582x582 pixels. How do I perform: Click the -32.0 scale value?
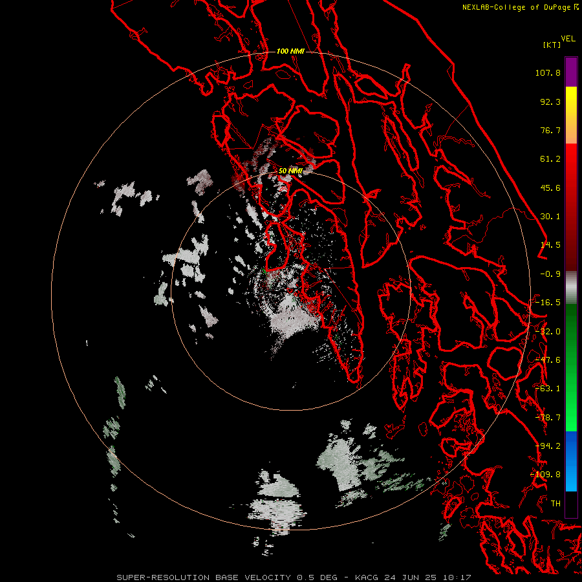tap(548, 332)
